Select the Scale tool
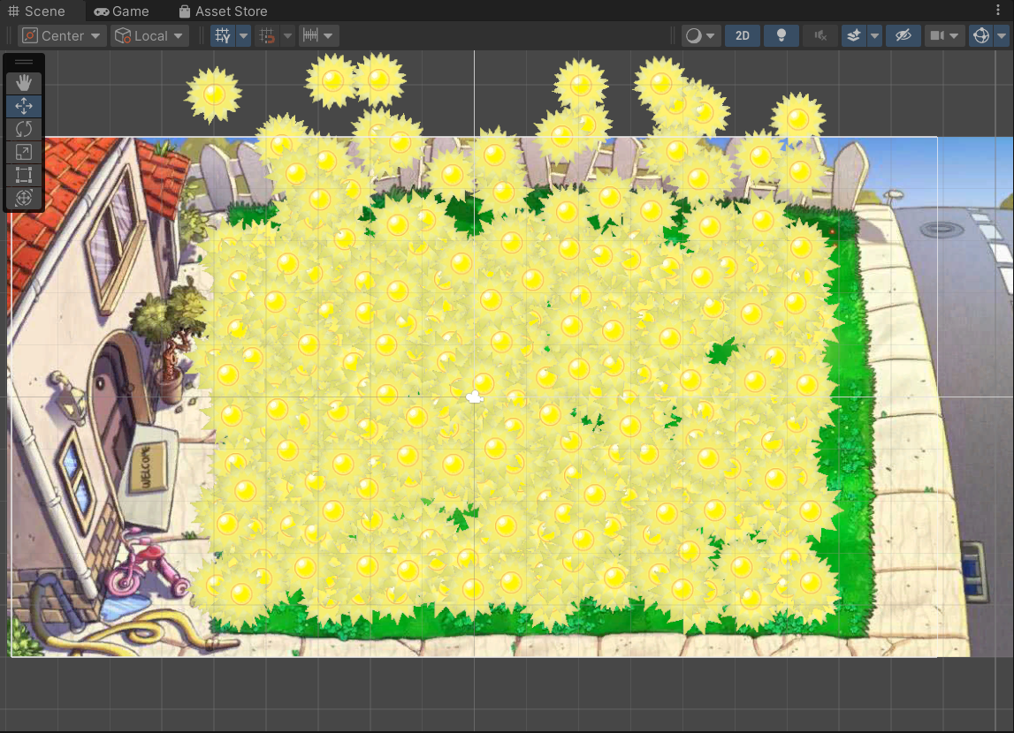Image resolution: width=1014 pixels, height=733 pixels. coord(24,152)
